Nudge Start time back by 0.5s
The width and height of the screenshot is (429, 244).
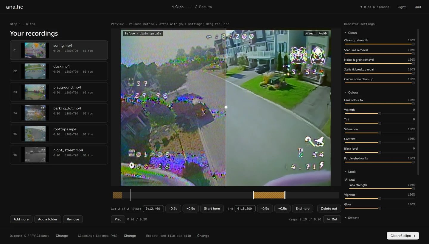point(173,209)
